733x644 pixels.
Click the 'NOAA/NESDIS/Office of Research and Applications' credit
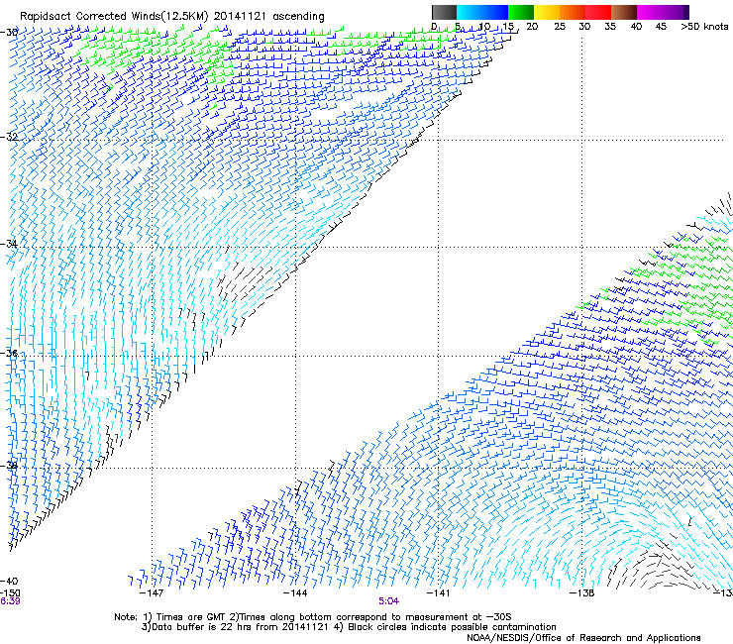583,638
